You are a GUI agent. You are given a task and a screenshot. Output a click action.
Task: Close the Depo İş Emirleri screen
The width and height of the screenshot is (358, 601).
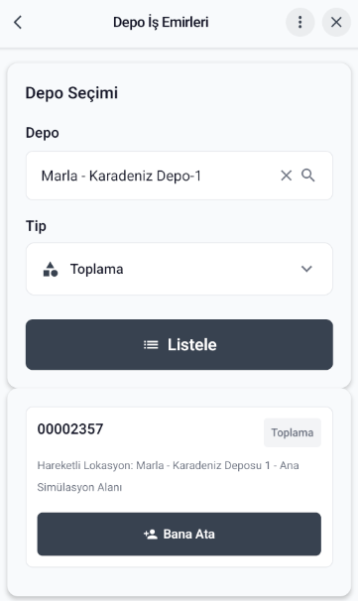tap(336, 22)
